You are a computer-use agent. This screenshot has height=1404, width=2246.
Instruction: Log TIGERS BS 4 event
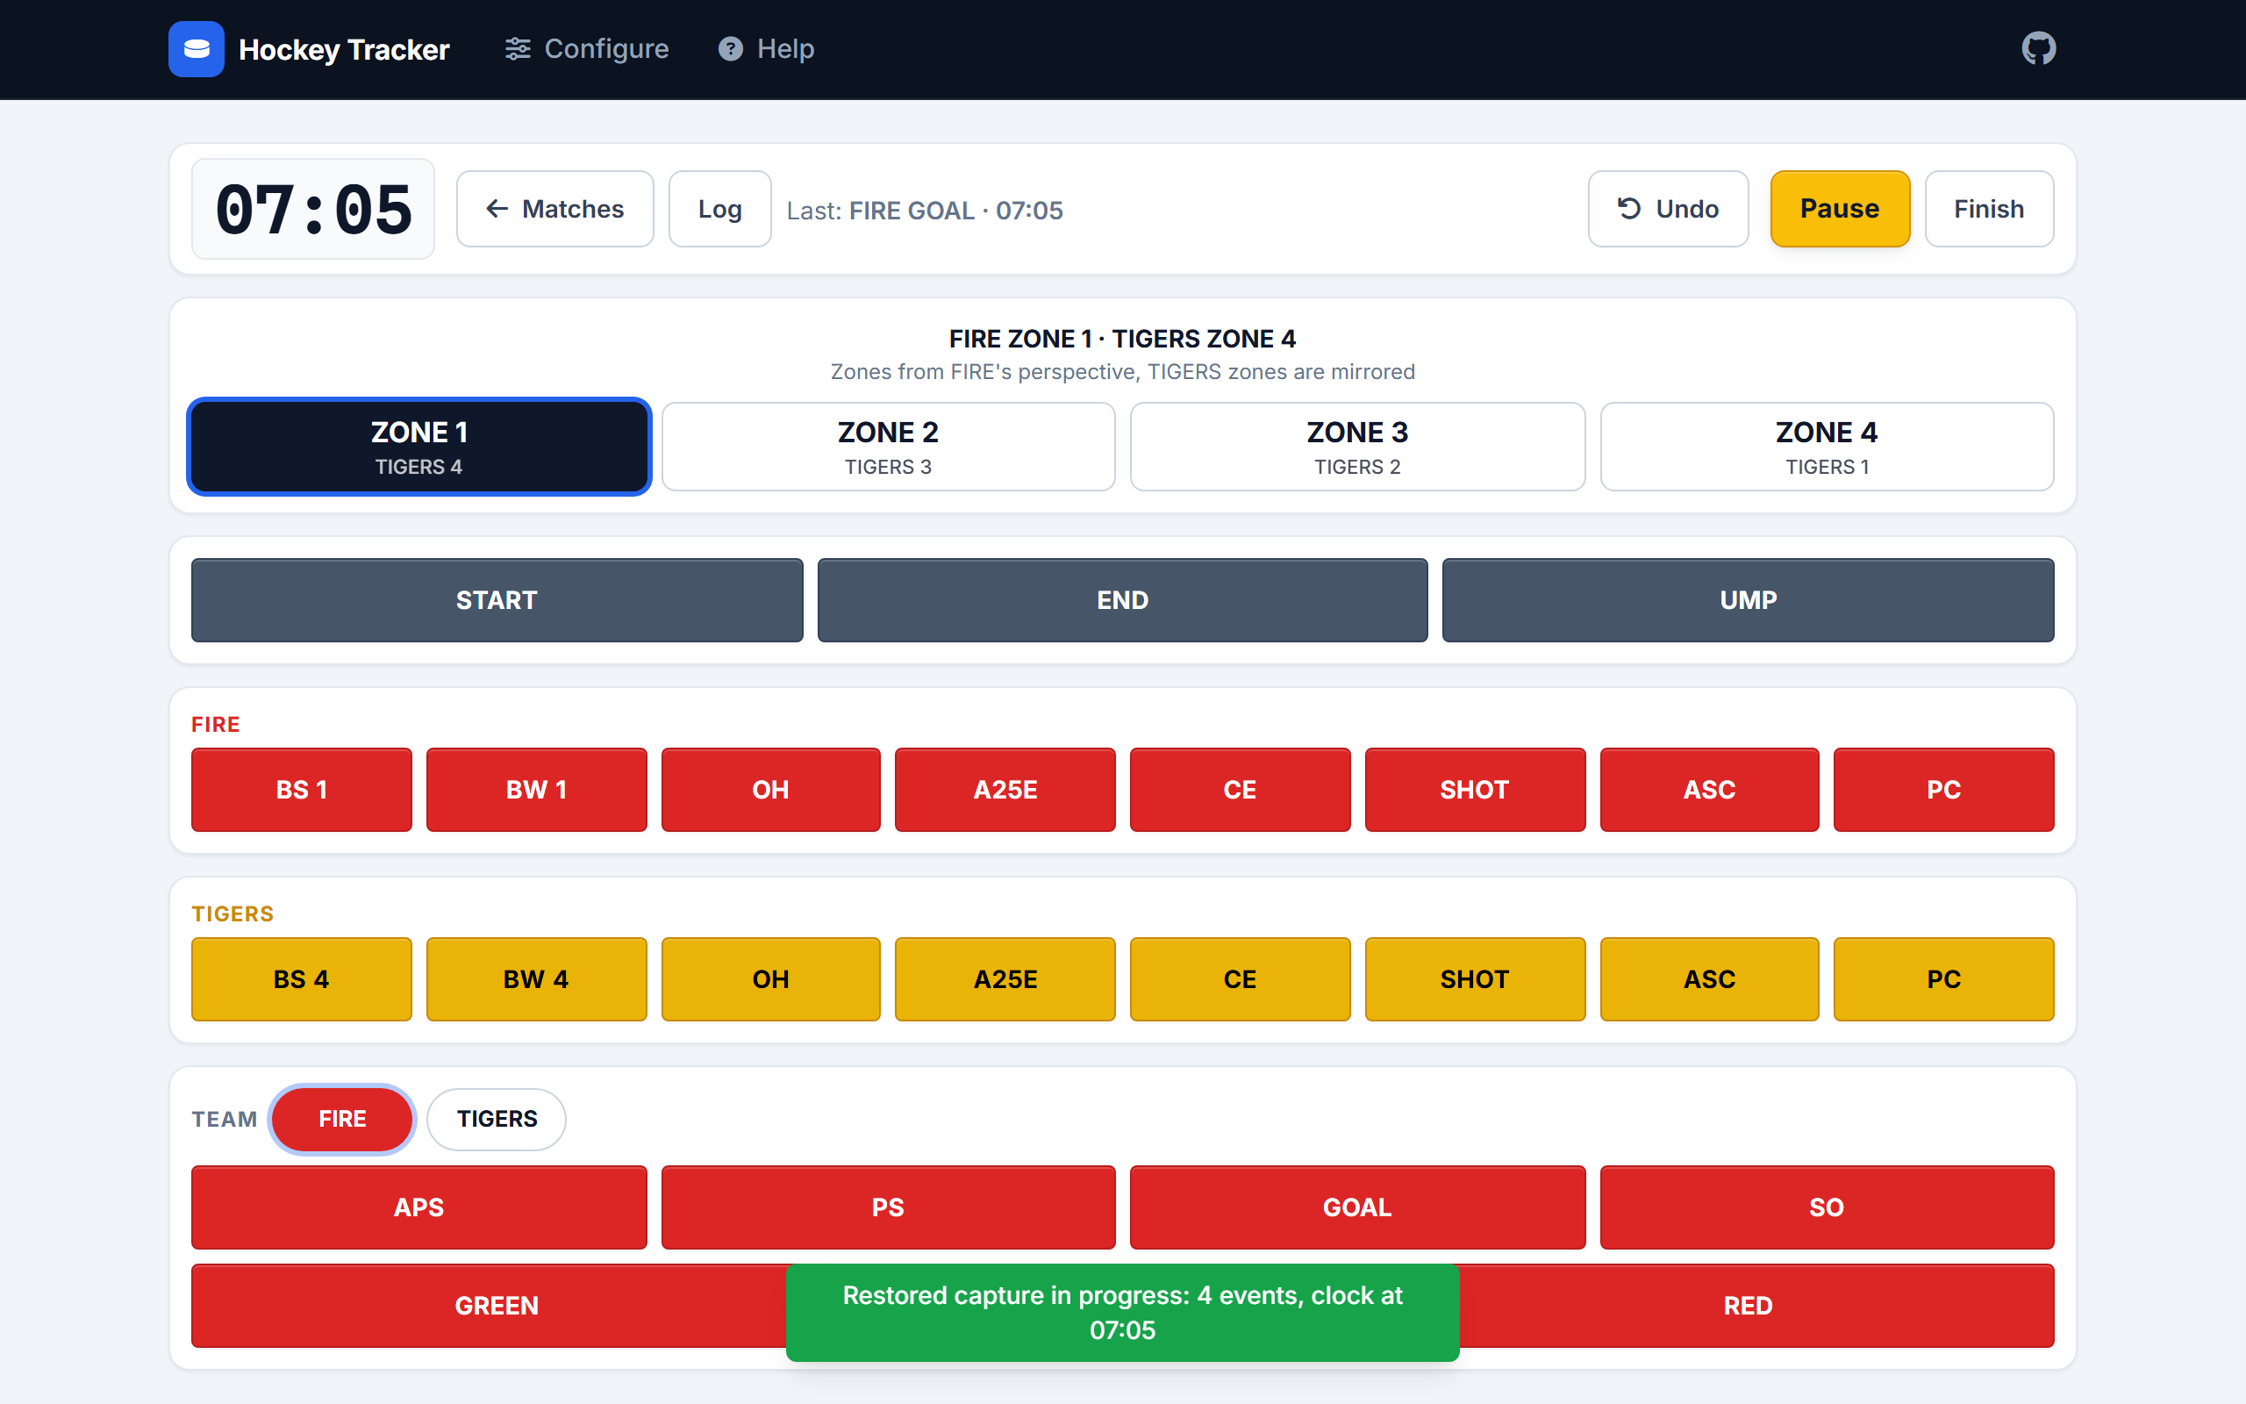click(301, 978)
